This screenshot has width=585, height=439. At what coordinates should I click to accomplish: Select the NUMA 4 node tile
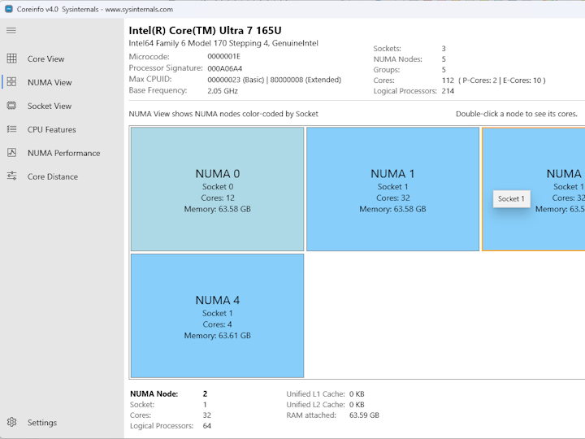coord(218,315)
